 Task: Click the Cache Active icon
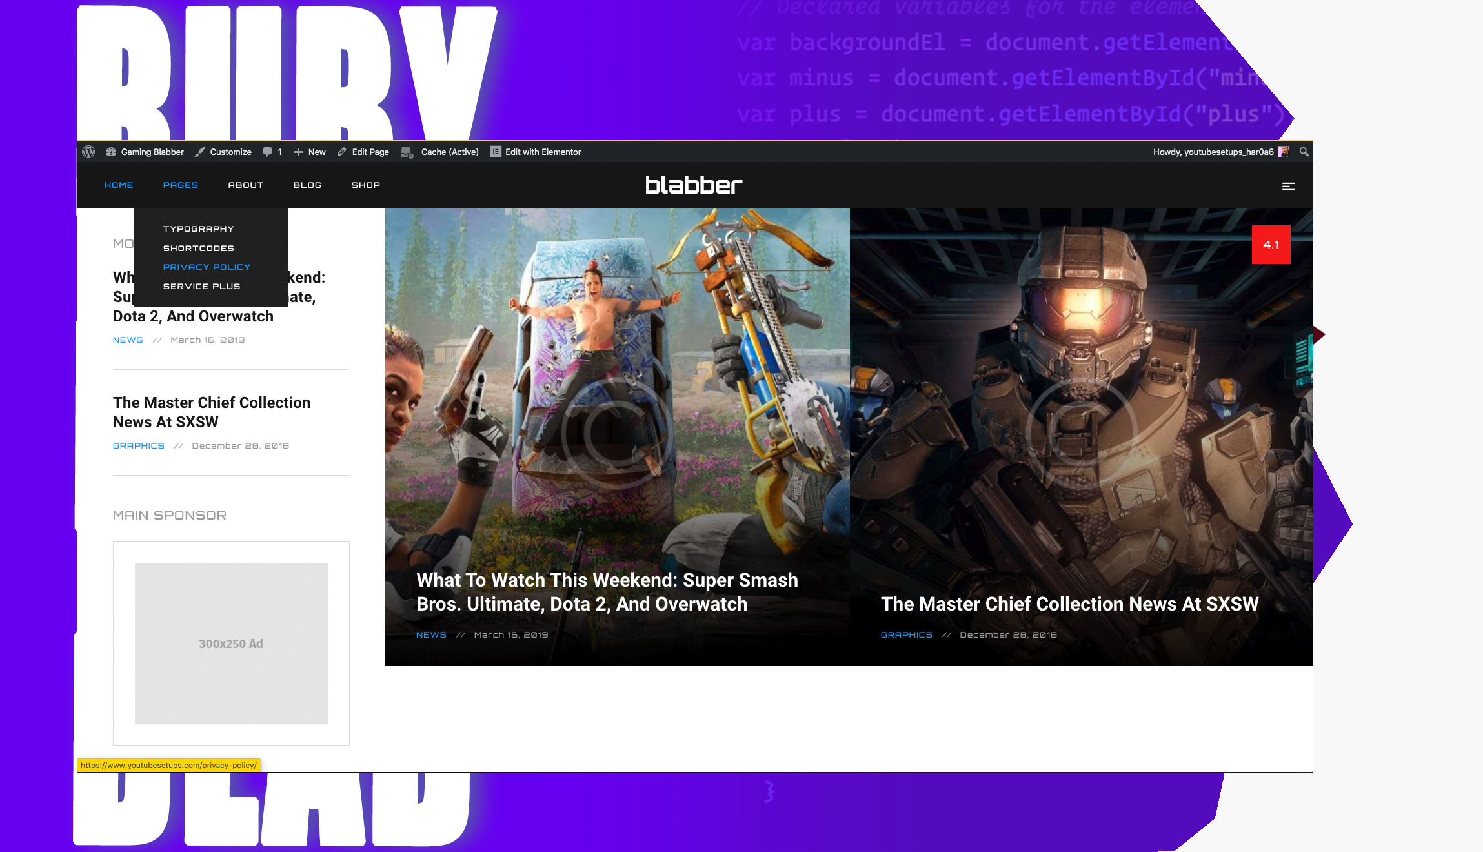(409, 151)
